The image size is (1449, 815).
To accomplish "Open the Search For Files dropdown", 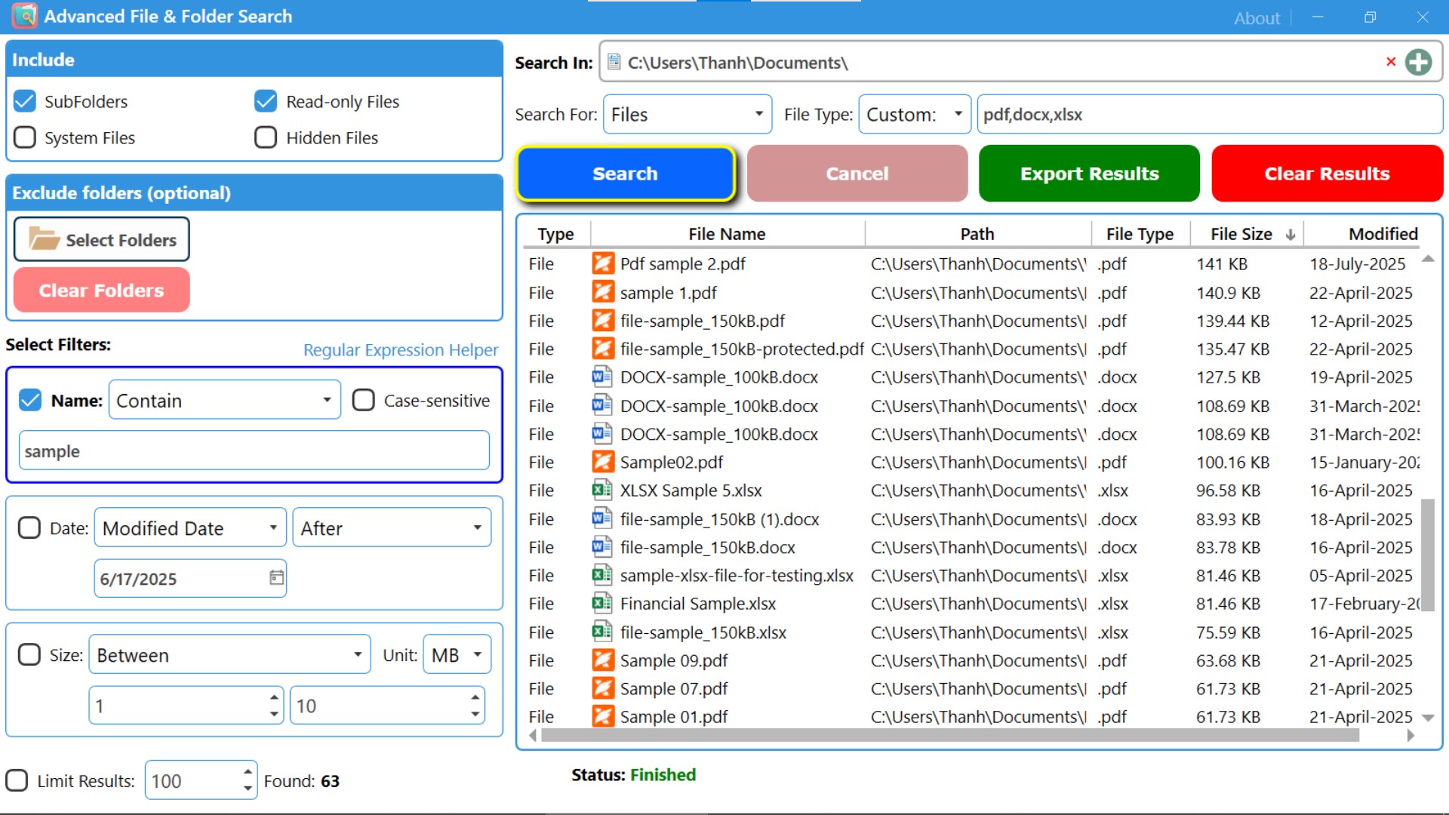I will point(688,114).
